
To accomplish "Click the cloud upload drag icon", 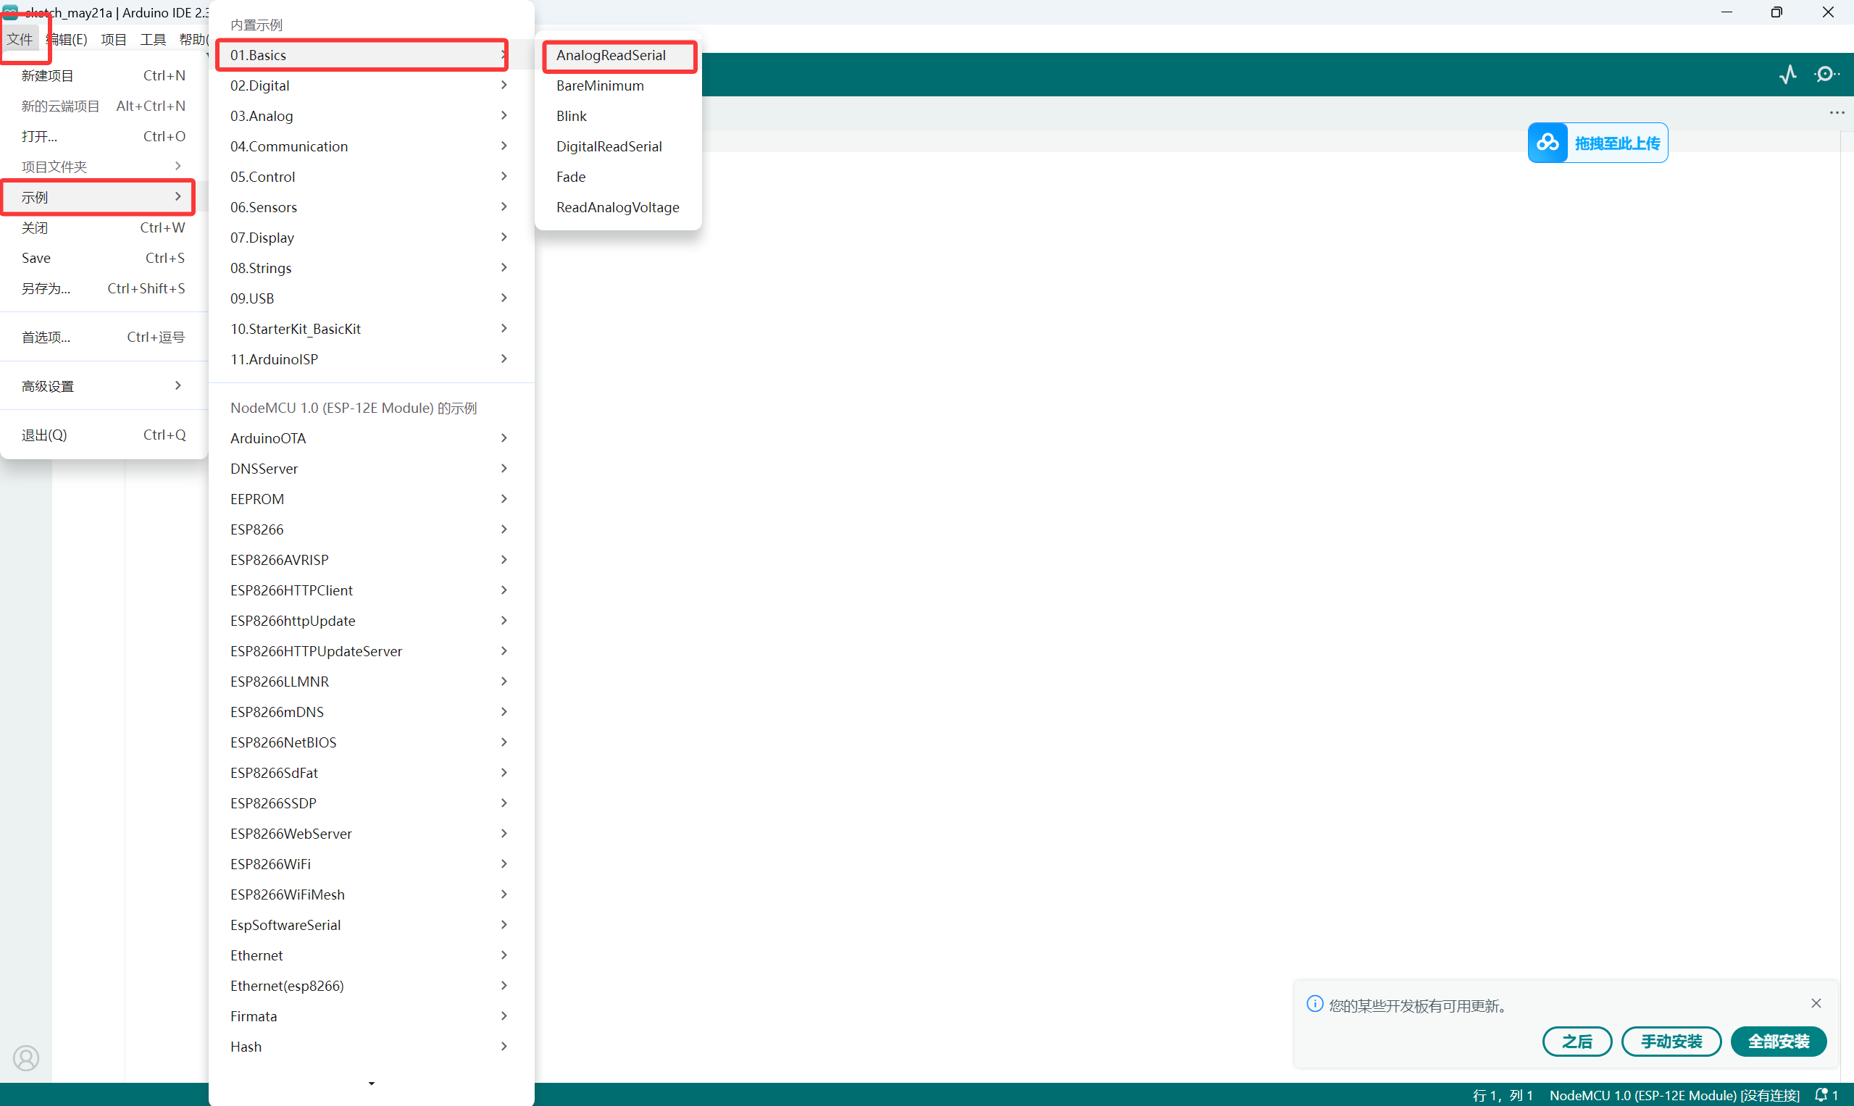I will click(x=1547, y=143).
